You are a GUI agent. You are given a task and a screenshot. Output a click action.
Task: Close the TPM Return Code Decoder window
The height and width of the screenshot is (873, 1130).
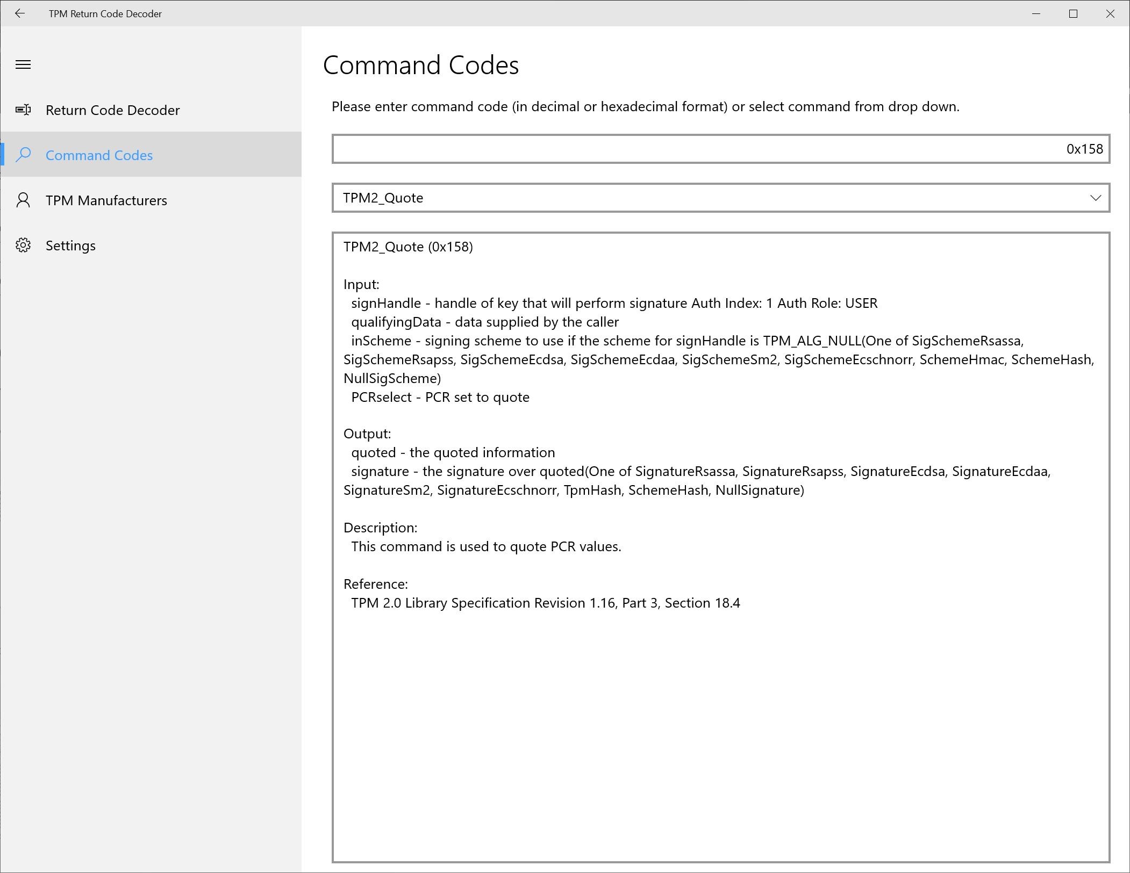[x=1110, y=13]
